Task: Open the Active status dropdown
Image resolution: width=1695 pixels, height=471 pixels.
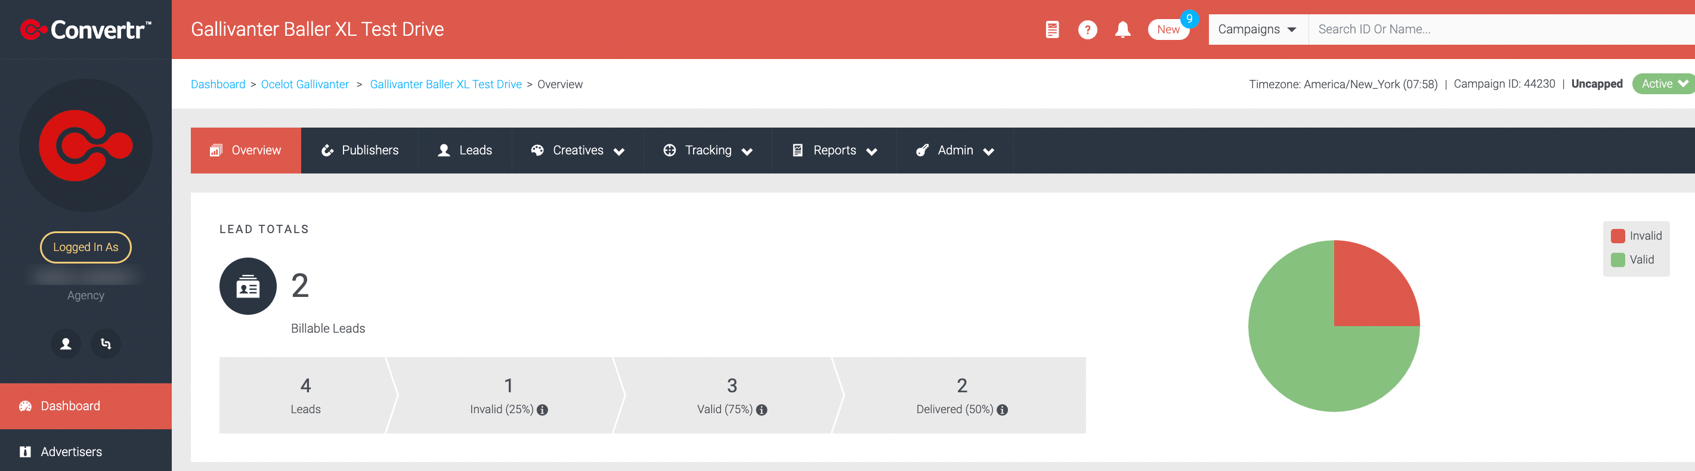Action: pos(1663,83)
